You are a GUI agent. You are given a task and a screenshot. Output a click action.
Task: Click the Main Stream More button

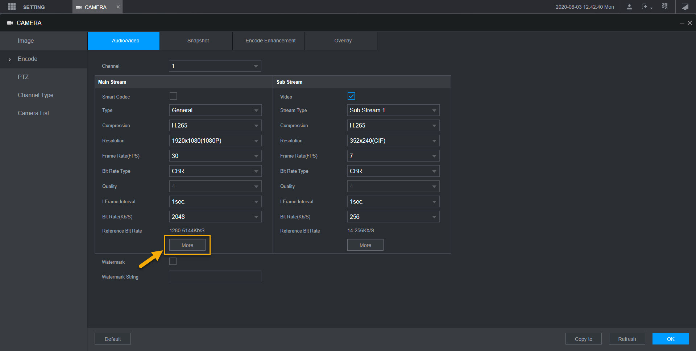pyautogui.click(x=187, y=245)
